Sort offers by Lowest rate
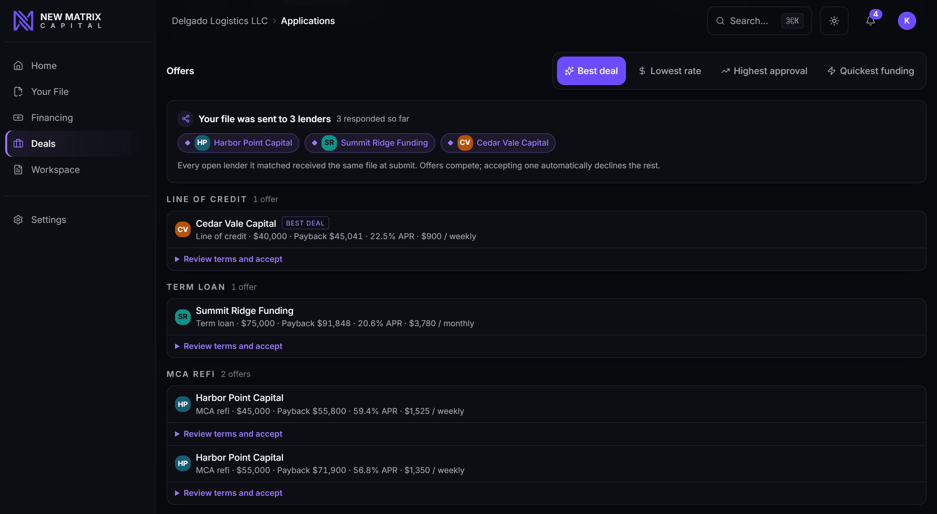Viewport: 937px width, 514px height. (670, 71)
